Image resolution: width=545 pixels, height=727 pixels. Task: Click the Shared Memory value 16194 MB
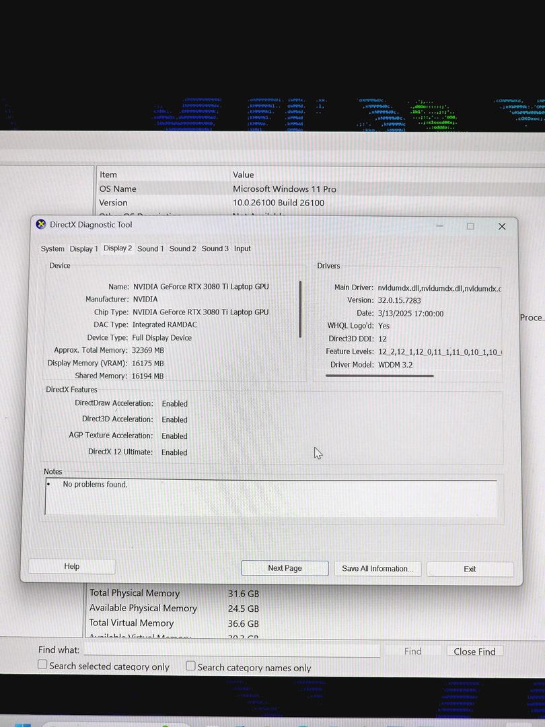pyautogui.click(x=147, y=376)
